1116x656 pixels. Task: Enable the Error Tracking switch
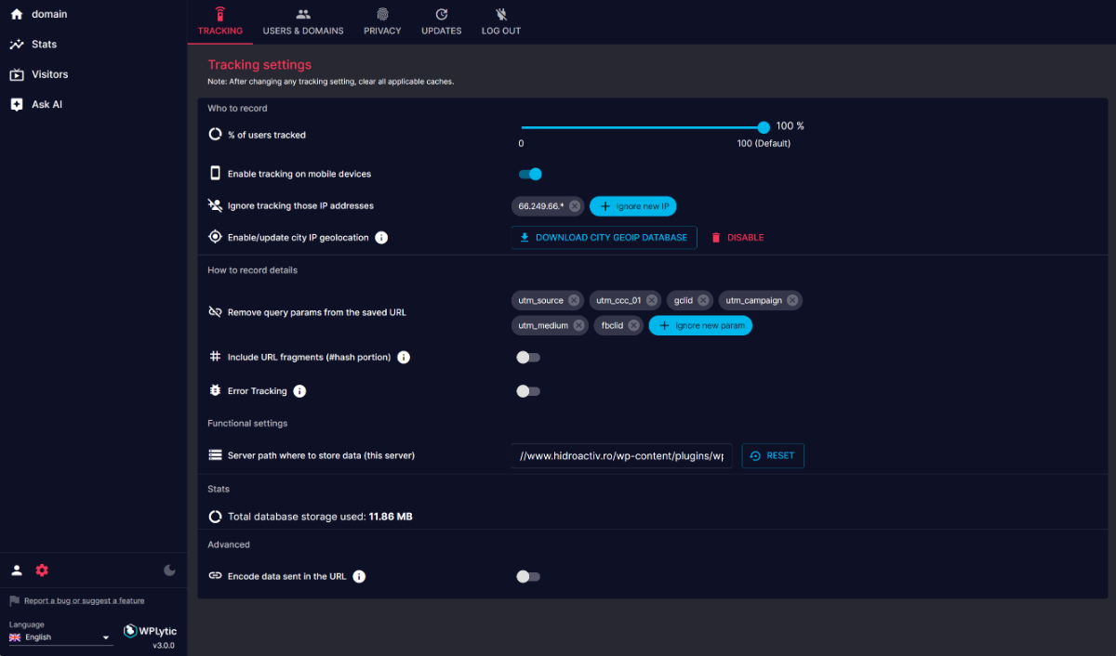pyautogui.click(x=528, y=391)
